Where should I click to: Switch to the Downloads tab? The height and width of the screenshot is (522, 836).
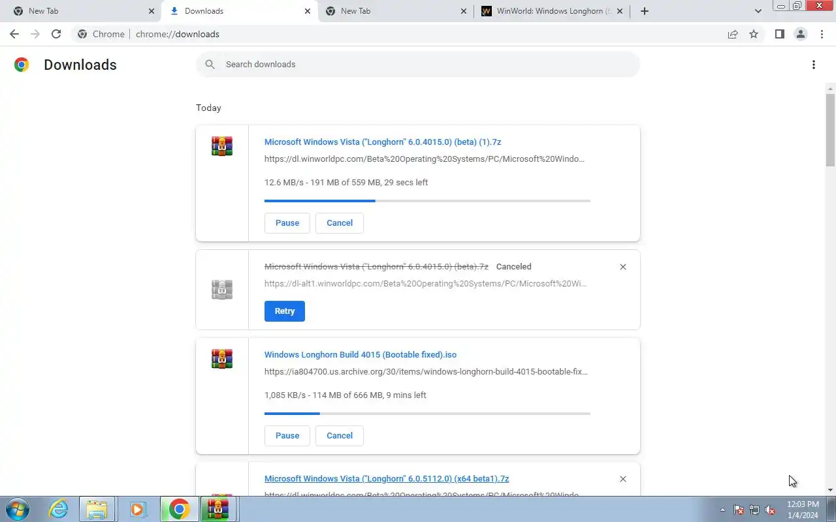pyautogui.click(x=240, y=11)
